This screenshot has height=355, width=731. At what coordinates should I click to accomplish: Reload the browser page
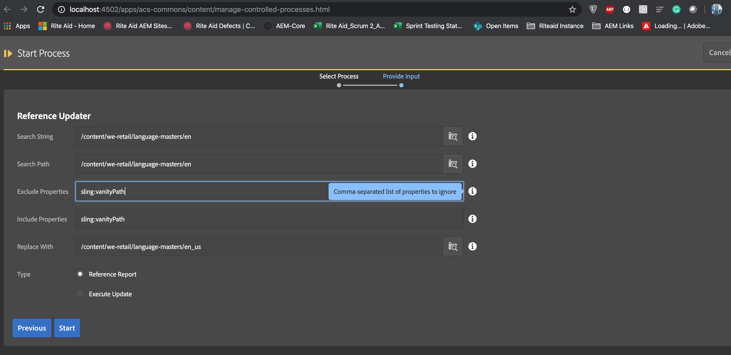click(41, 9)
